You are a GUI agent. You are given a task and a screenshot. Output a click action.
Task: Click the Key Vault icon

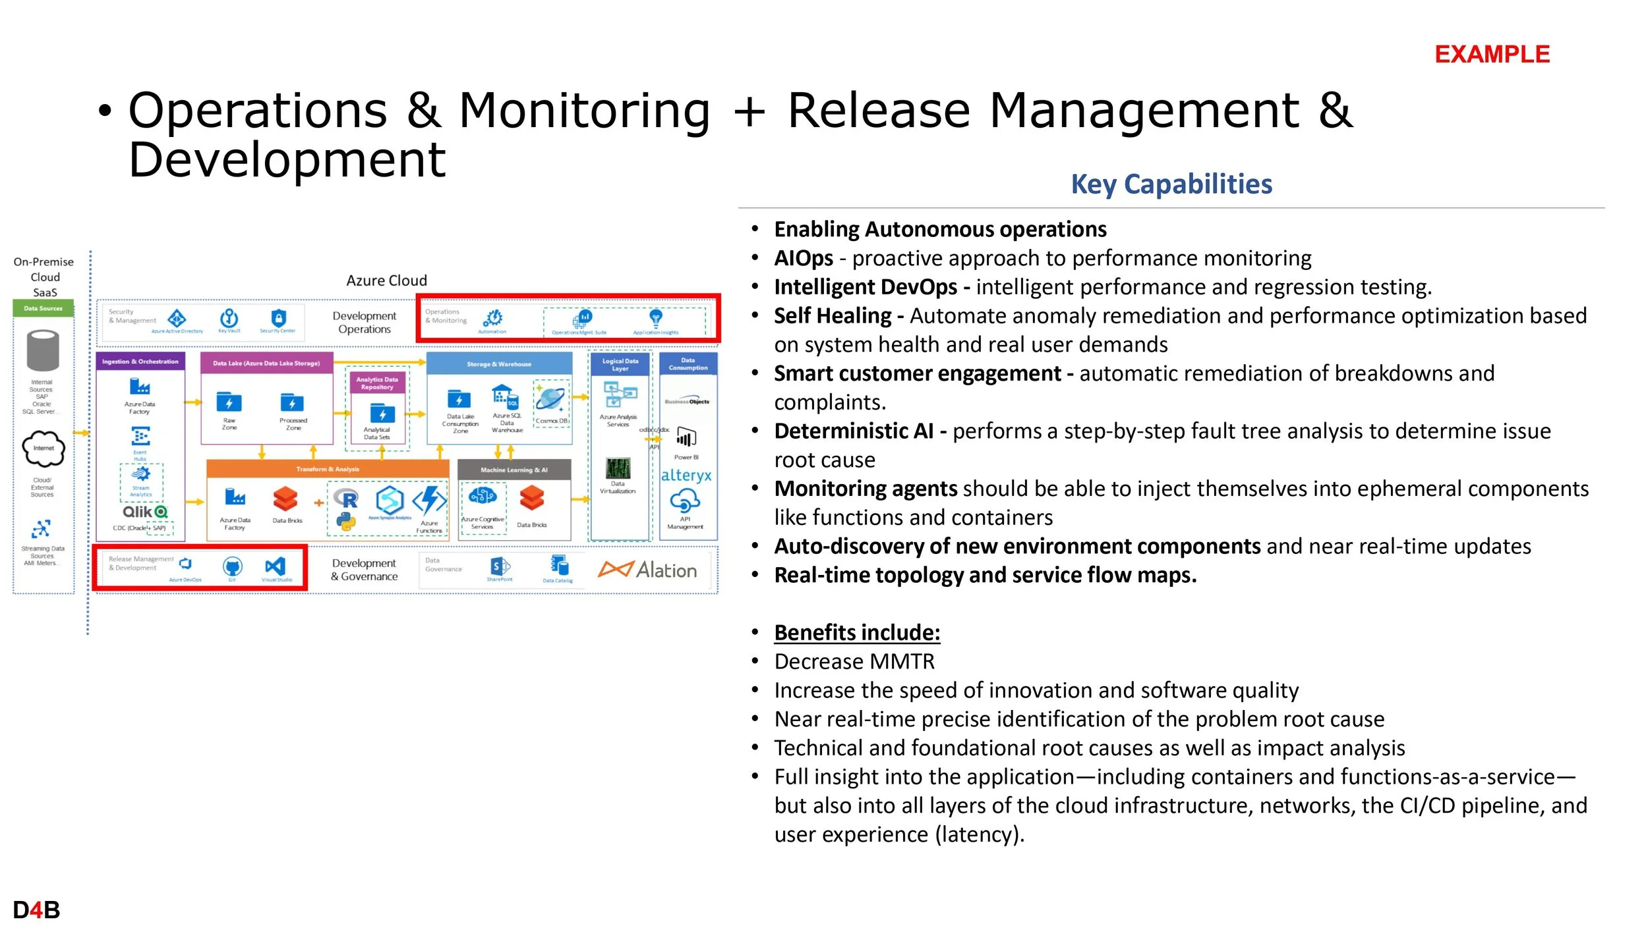(x=229, y=318)
